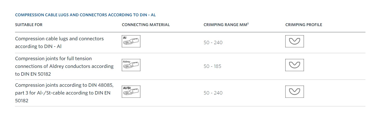Click the 50 - 240 range in the Al/St row
The image size is (380, 118).
coord(213,93)
